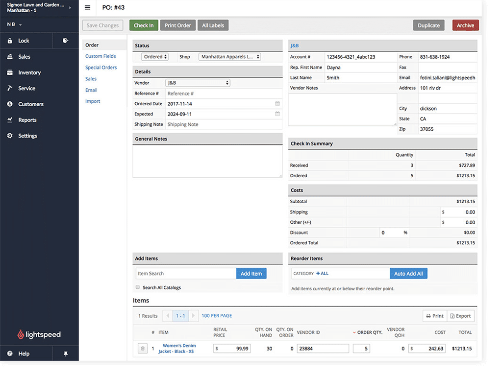Click the All Labels button

click(213, 25)
